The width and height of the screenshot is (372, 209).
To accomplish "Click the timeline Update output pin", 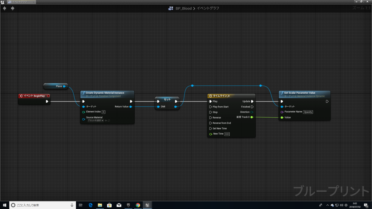I will click(252, 102).
